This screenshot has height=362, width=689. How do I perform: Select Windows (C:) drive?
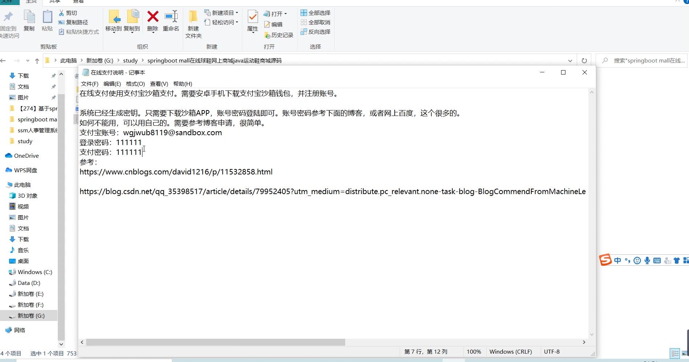(31, 272)
